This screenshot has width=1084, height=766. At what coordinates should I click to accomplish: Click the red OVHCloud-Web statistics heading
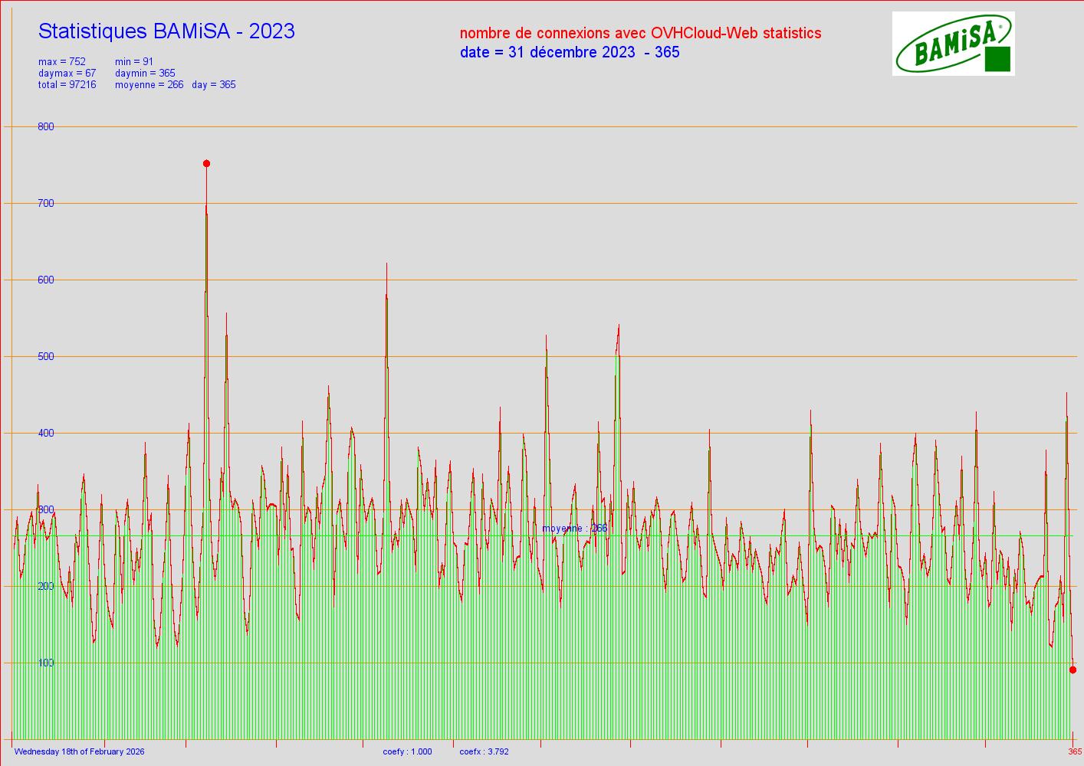(x=640, y=33)
